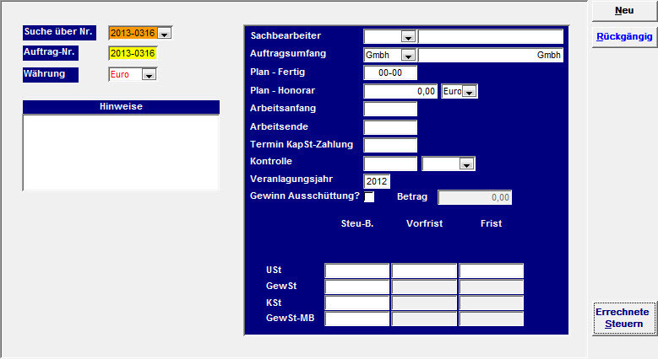Click the GewSt-MB row label
The height and width of the screenshot is (359, 658).
(x=290, y=319)
